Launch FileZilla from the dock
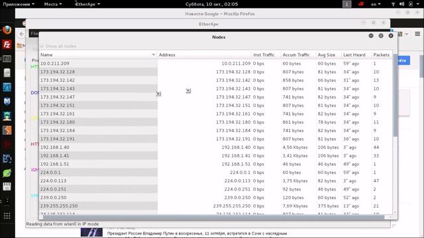Screen dimensions: 424x238 [x=7, y=44]
